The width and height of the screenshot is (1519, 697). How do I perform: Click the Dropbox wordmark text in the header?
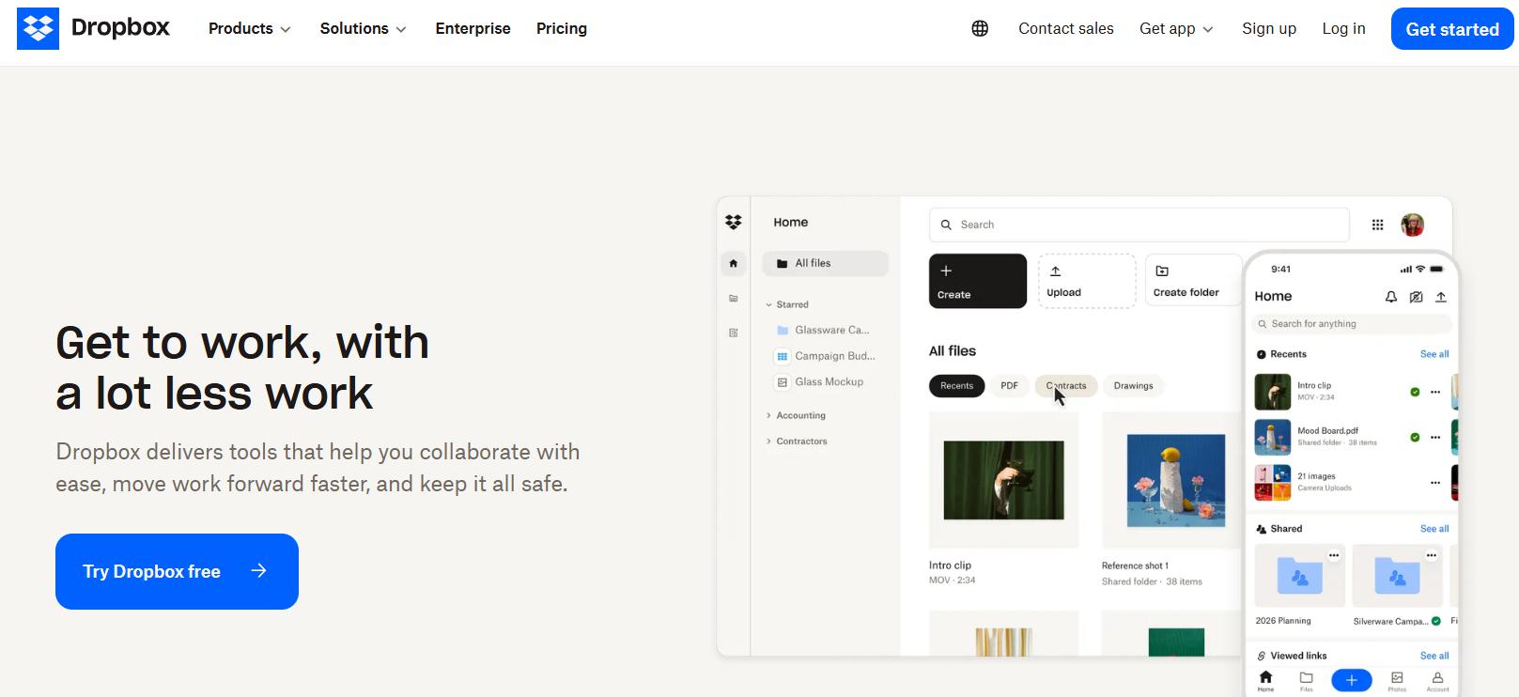click(120, 28)
